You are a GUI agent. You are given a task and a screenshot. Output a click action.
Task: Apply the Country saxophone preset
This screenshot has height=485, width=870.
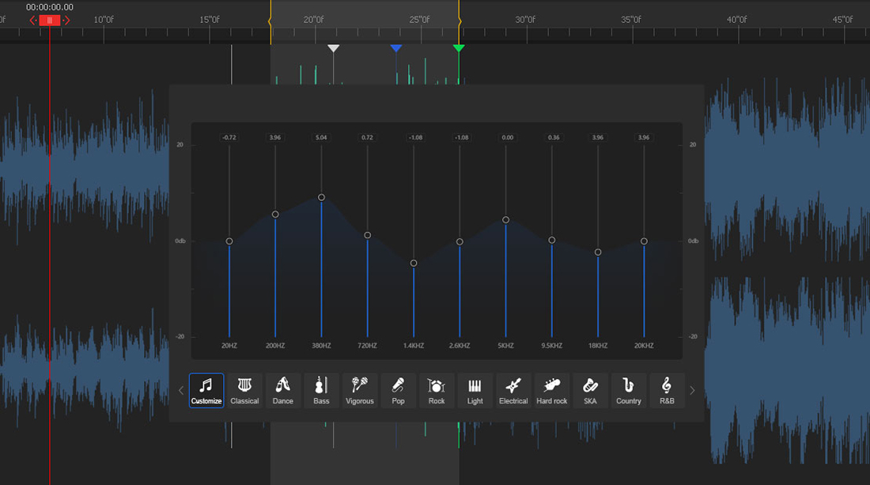[x=628, y=389]
